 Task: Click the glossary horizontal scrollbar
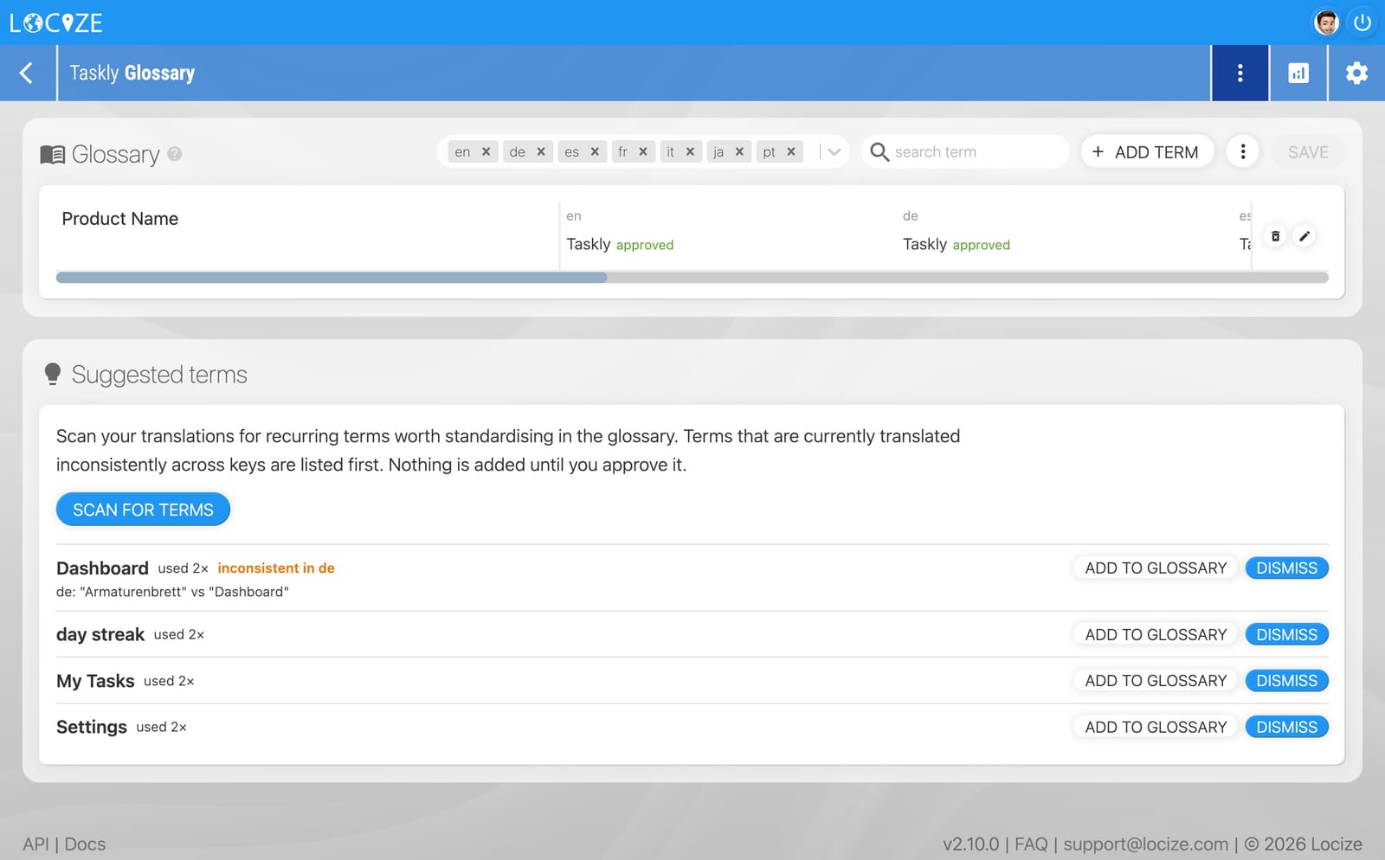point(692,278)
